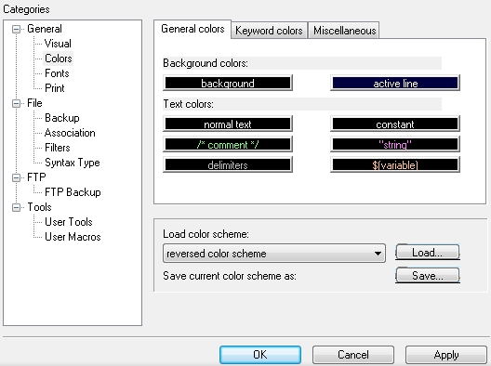Click the Load... button
This screenshot has width=491, height=366.
(428, 252)
